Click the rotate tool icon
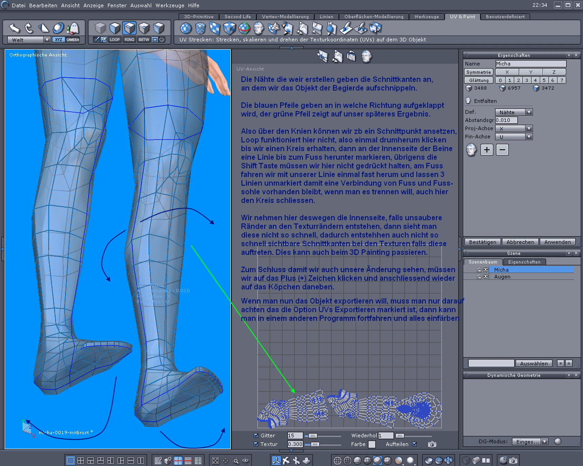This screenshot has height=466, width=583. coord(29,28)
